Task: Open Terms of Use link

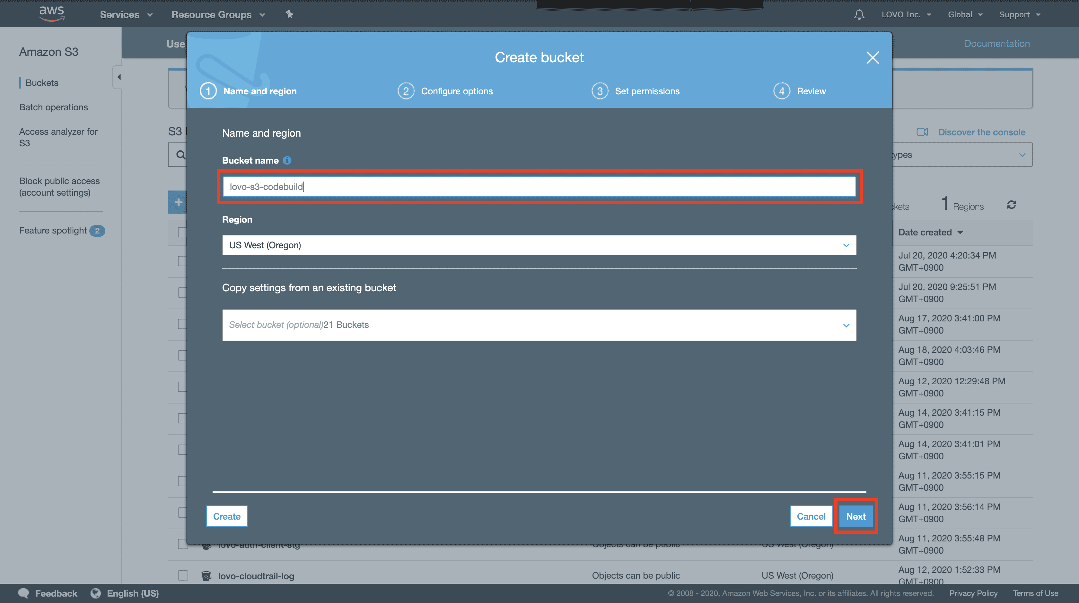Action: click(1035, 593)
